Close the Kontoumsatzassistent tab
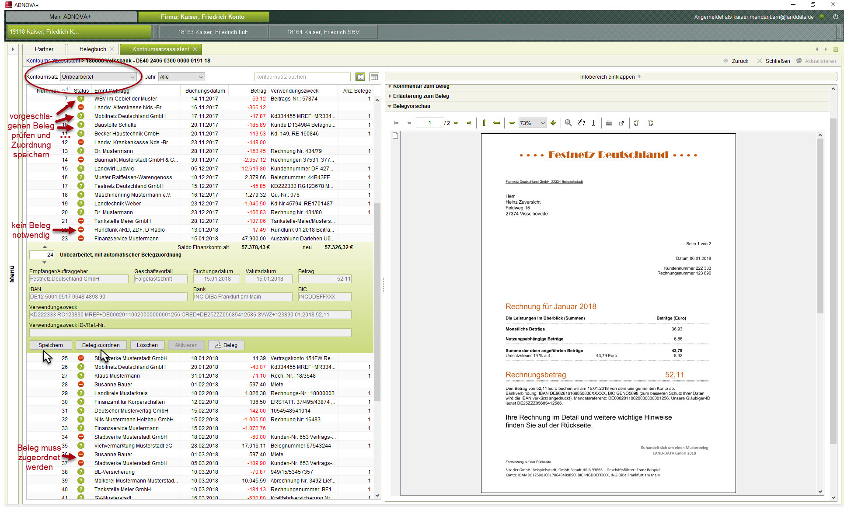This screenshot has height=507, width=844. (x=195, y=49)
